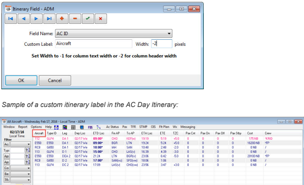The height and width of the screenshot is (185, 304).
Task: Post edit with green checkmark icon
Action: [88, 19]
